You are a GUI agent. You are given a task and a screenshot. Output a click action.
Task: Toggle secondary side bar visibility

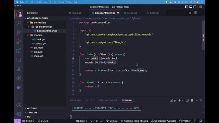click(195, 7)
